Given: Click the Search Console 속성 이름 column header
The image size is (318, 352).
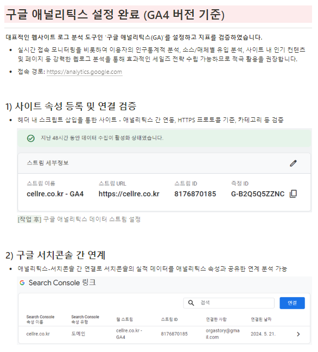Looking at the screenshot, I should click(40, 319).
